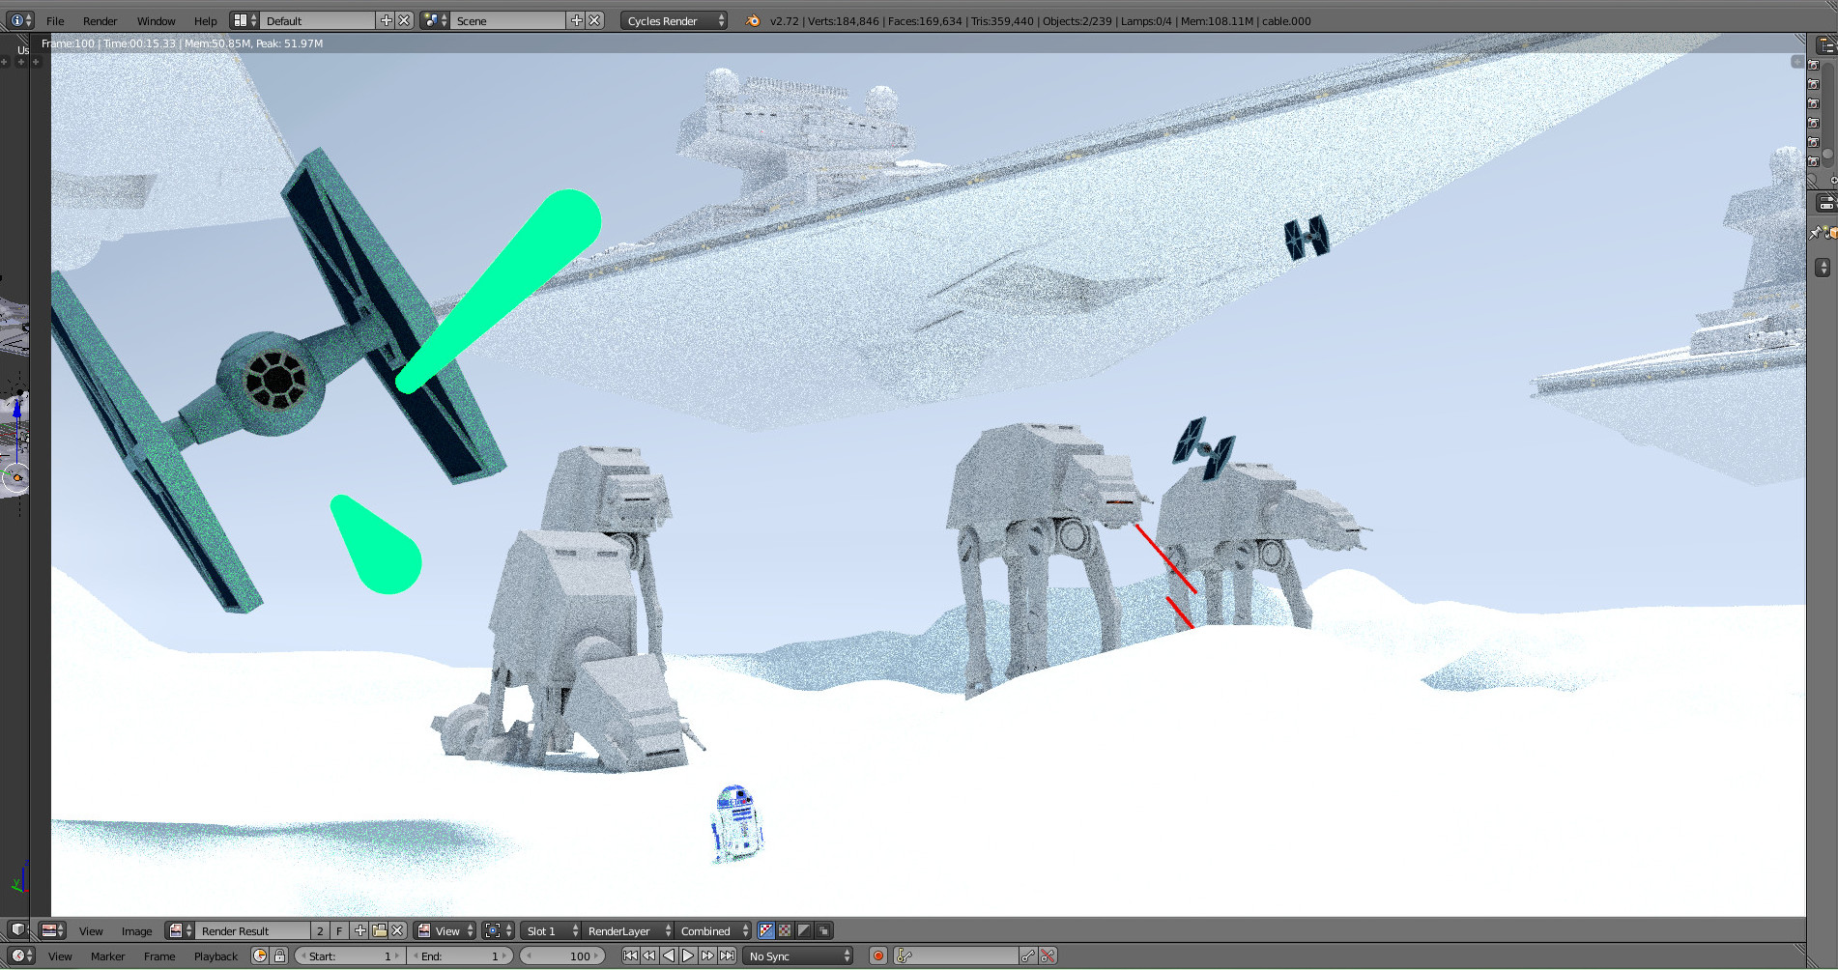Screen dimensions: 1838x970
Task: Open the outliner editor type selector
Action: (1826, 44)
